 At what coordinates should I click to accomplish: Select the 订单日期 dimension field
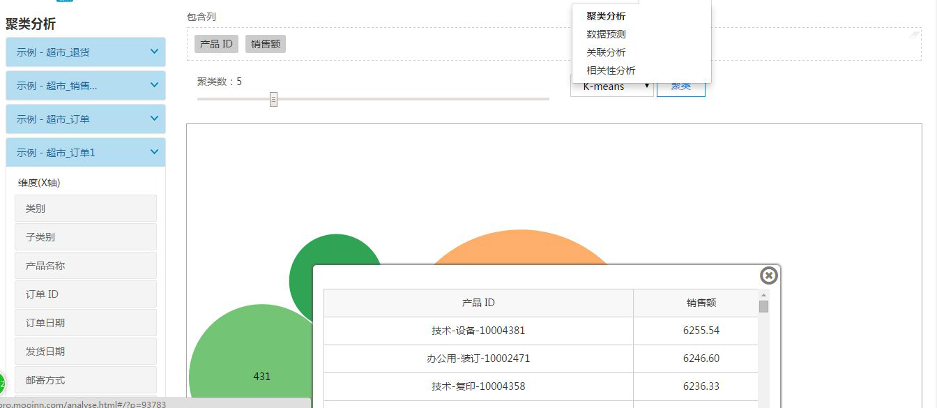click(85, 322)
